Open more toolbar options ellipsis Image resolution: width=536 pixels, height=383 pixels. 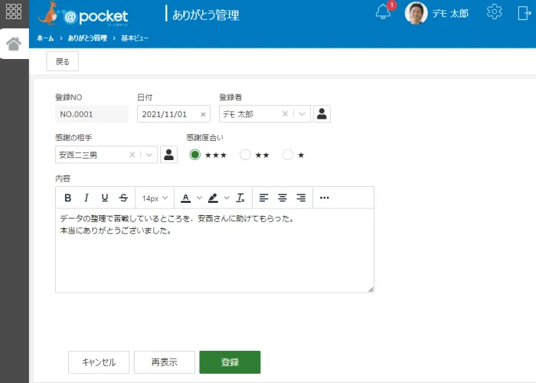(324, 198)
